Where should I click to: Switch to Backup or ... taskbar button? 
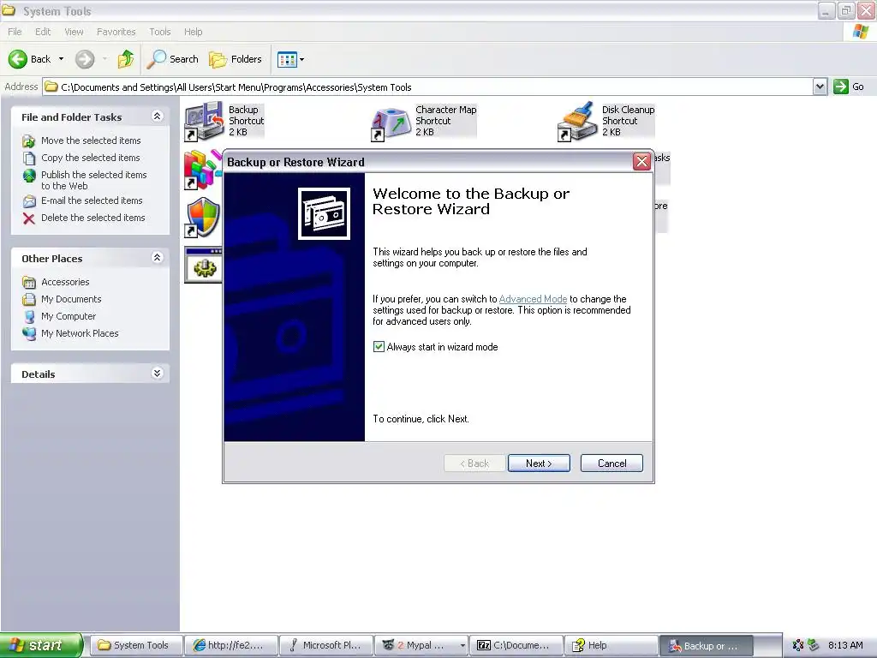point(707,645)
